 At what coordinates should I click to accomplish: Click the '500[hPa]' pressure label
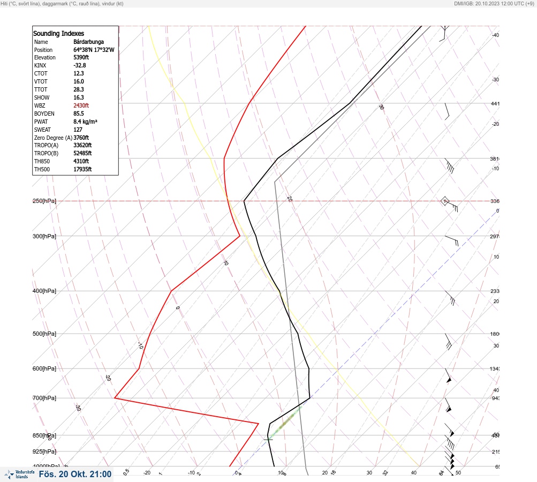click(x=44, y=334)
